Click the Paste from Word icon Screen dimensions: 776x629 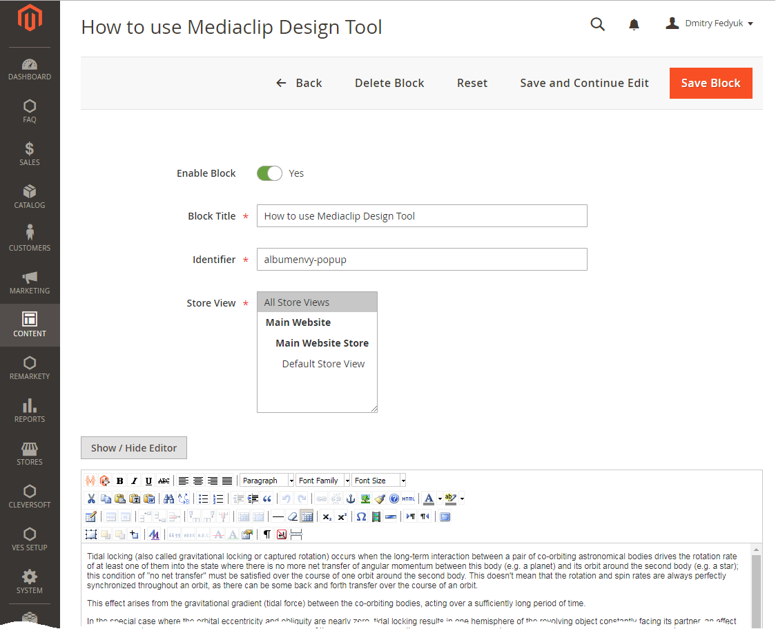click(x=149, y=499)
